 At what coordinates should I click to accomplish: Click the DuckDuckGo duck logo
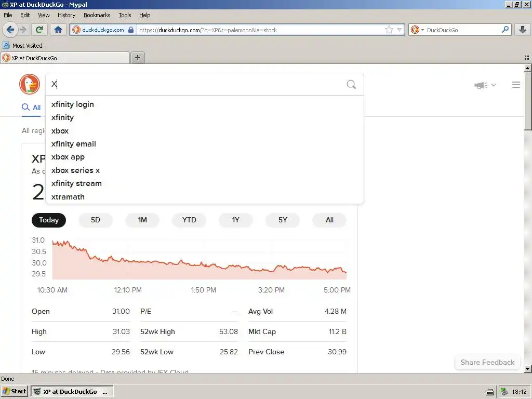30,84
